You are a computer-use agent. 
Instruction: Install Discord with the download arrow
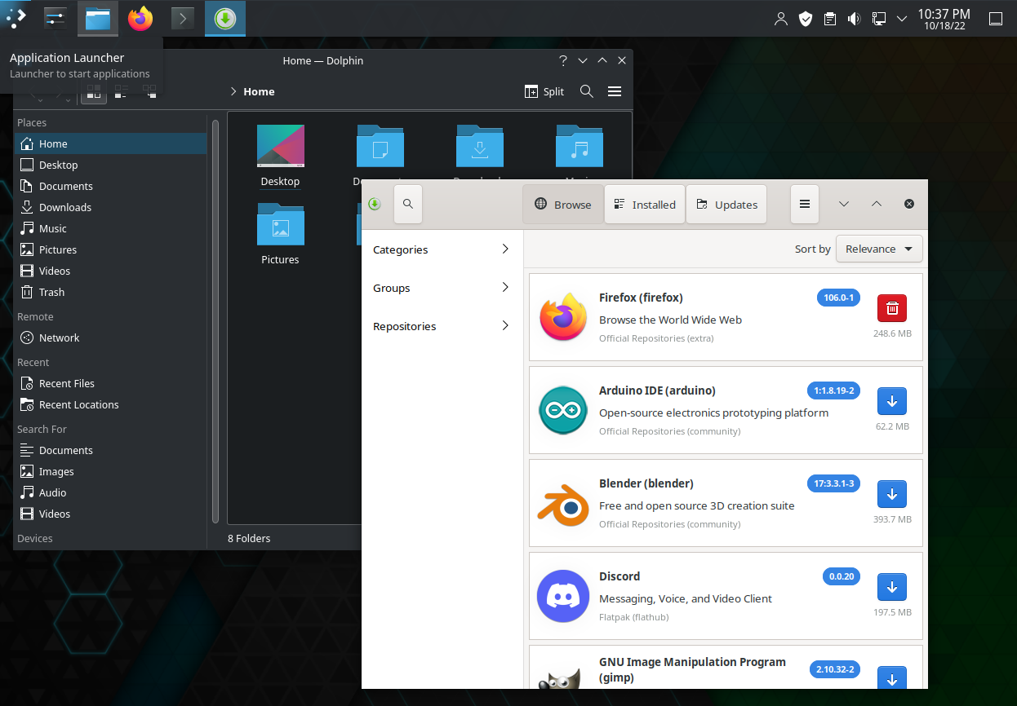[892, 587]
